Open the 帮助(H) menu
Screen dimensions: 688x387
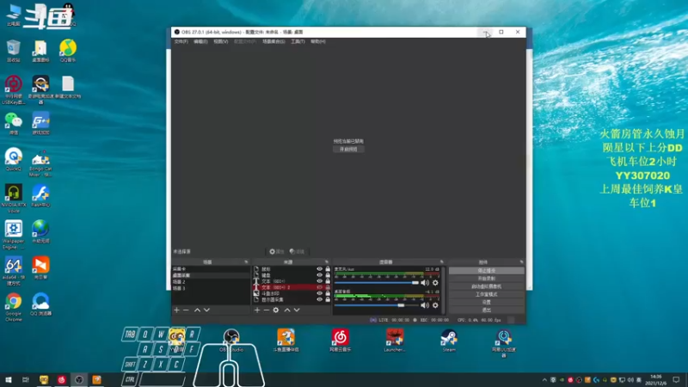tap(318, 41)
